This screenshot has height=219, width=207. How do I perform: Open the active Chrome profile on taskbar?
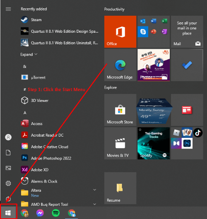pyautogui.click(x=72, y=213)
